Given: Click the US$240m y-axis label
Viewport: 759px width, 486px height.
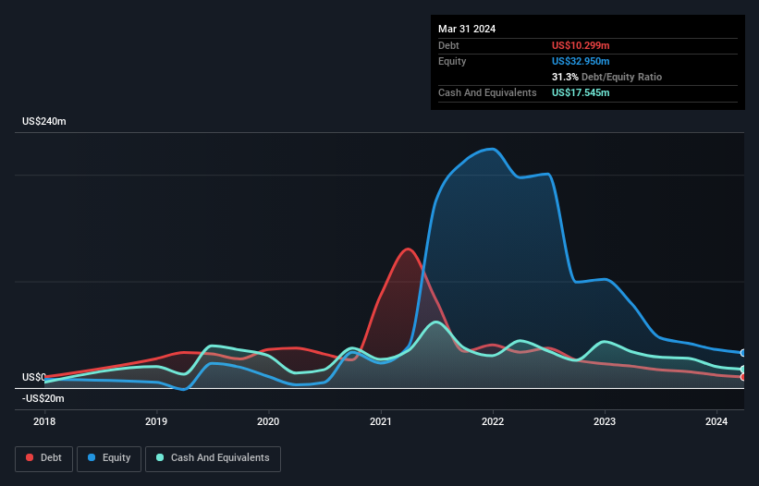Looking at the screenshot, I should pyautogui.click(x=44, y=121).
